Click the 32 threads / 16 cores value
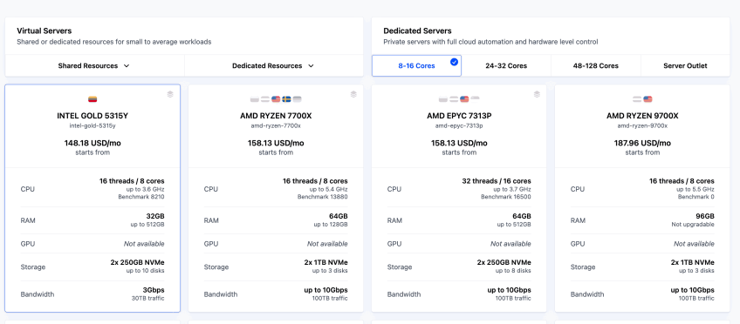This screenshot has width=740, height=324. [497, 181]
